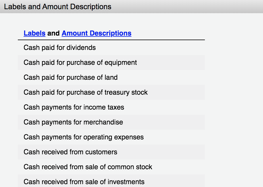263x187 pixels.
Task: Click the blue underlined Labels heading
Action: point(34,33)
